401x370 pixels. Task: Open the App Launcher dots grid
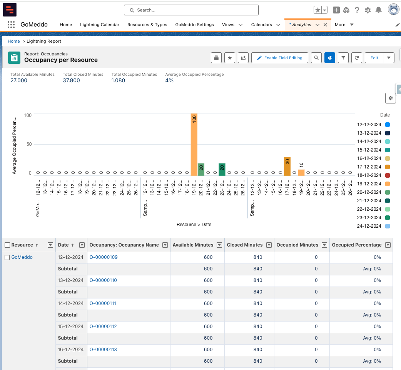pyautogui.click(x=11, y=25)
